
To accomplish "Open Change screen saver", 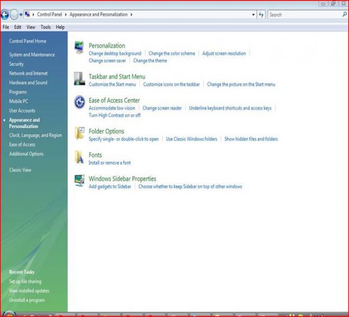I will pos(107,61).
